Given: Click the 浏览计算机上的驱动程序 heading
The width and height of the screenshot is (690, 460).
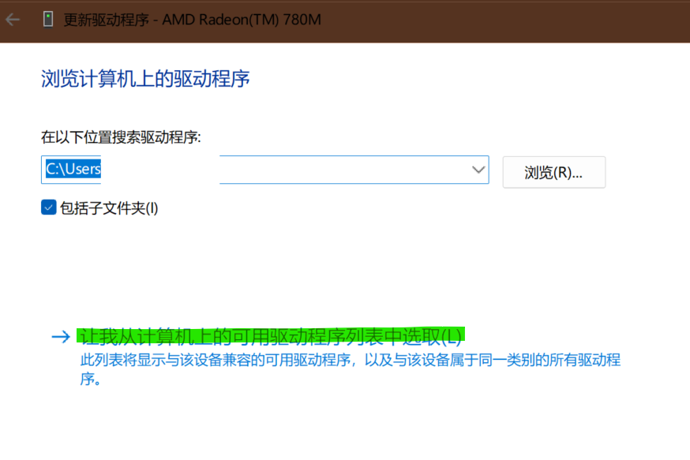Looking at the screenshot, I should (x=145, y=79).
